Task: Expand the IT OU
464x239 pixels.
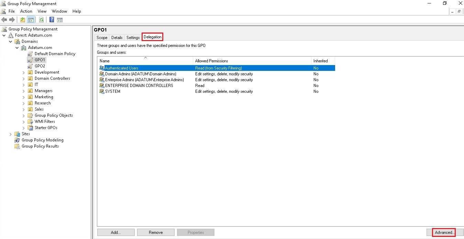Action: tap(24, 85)
